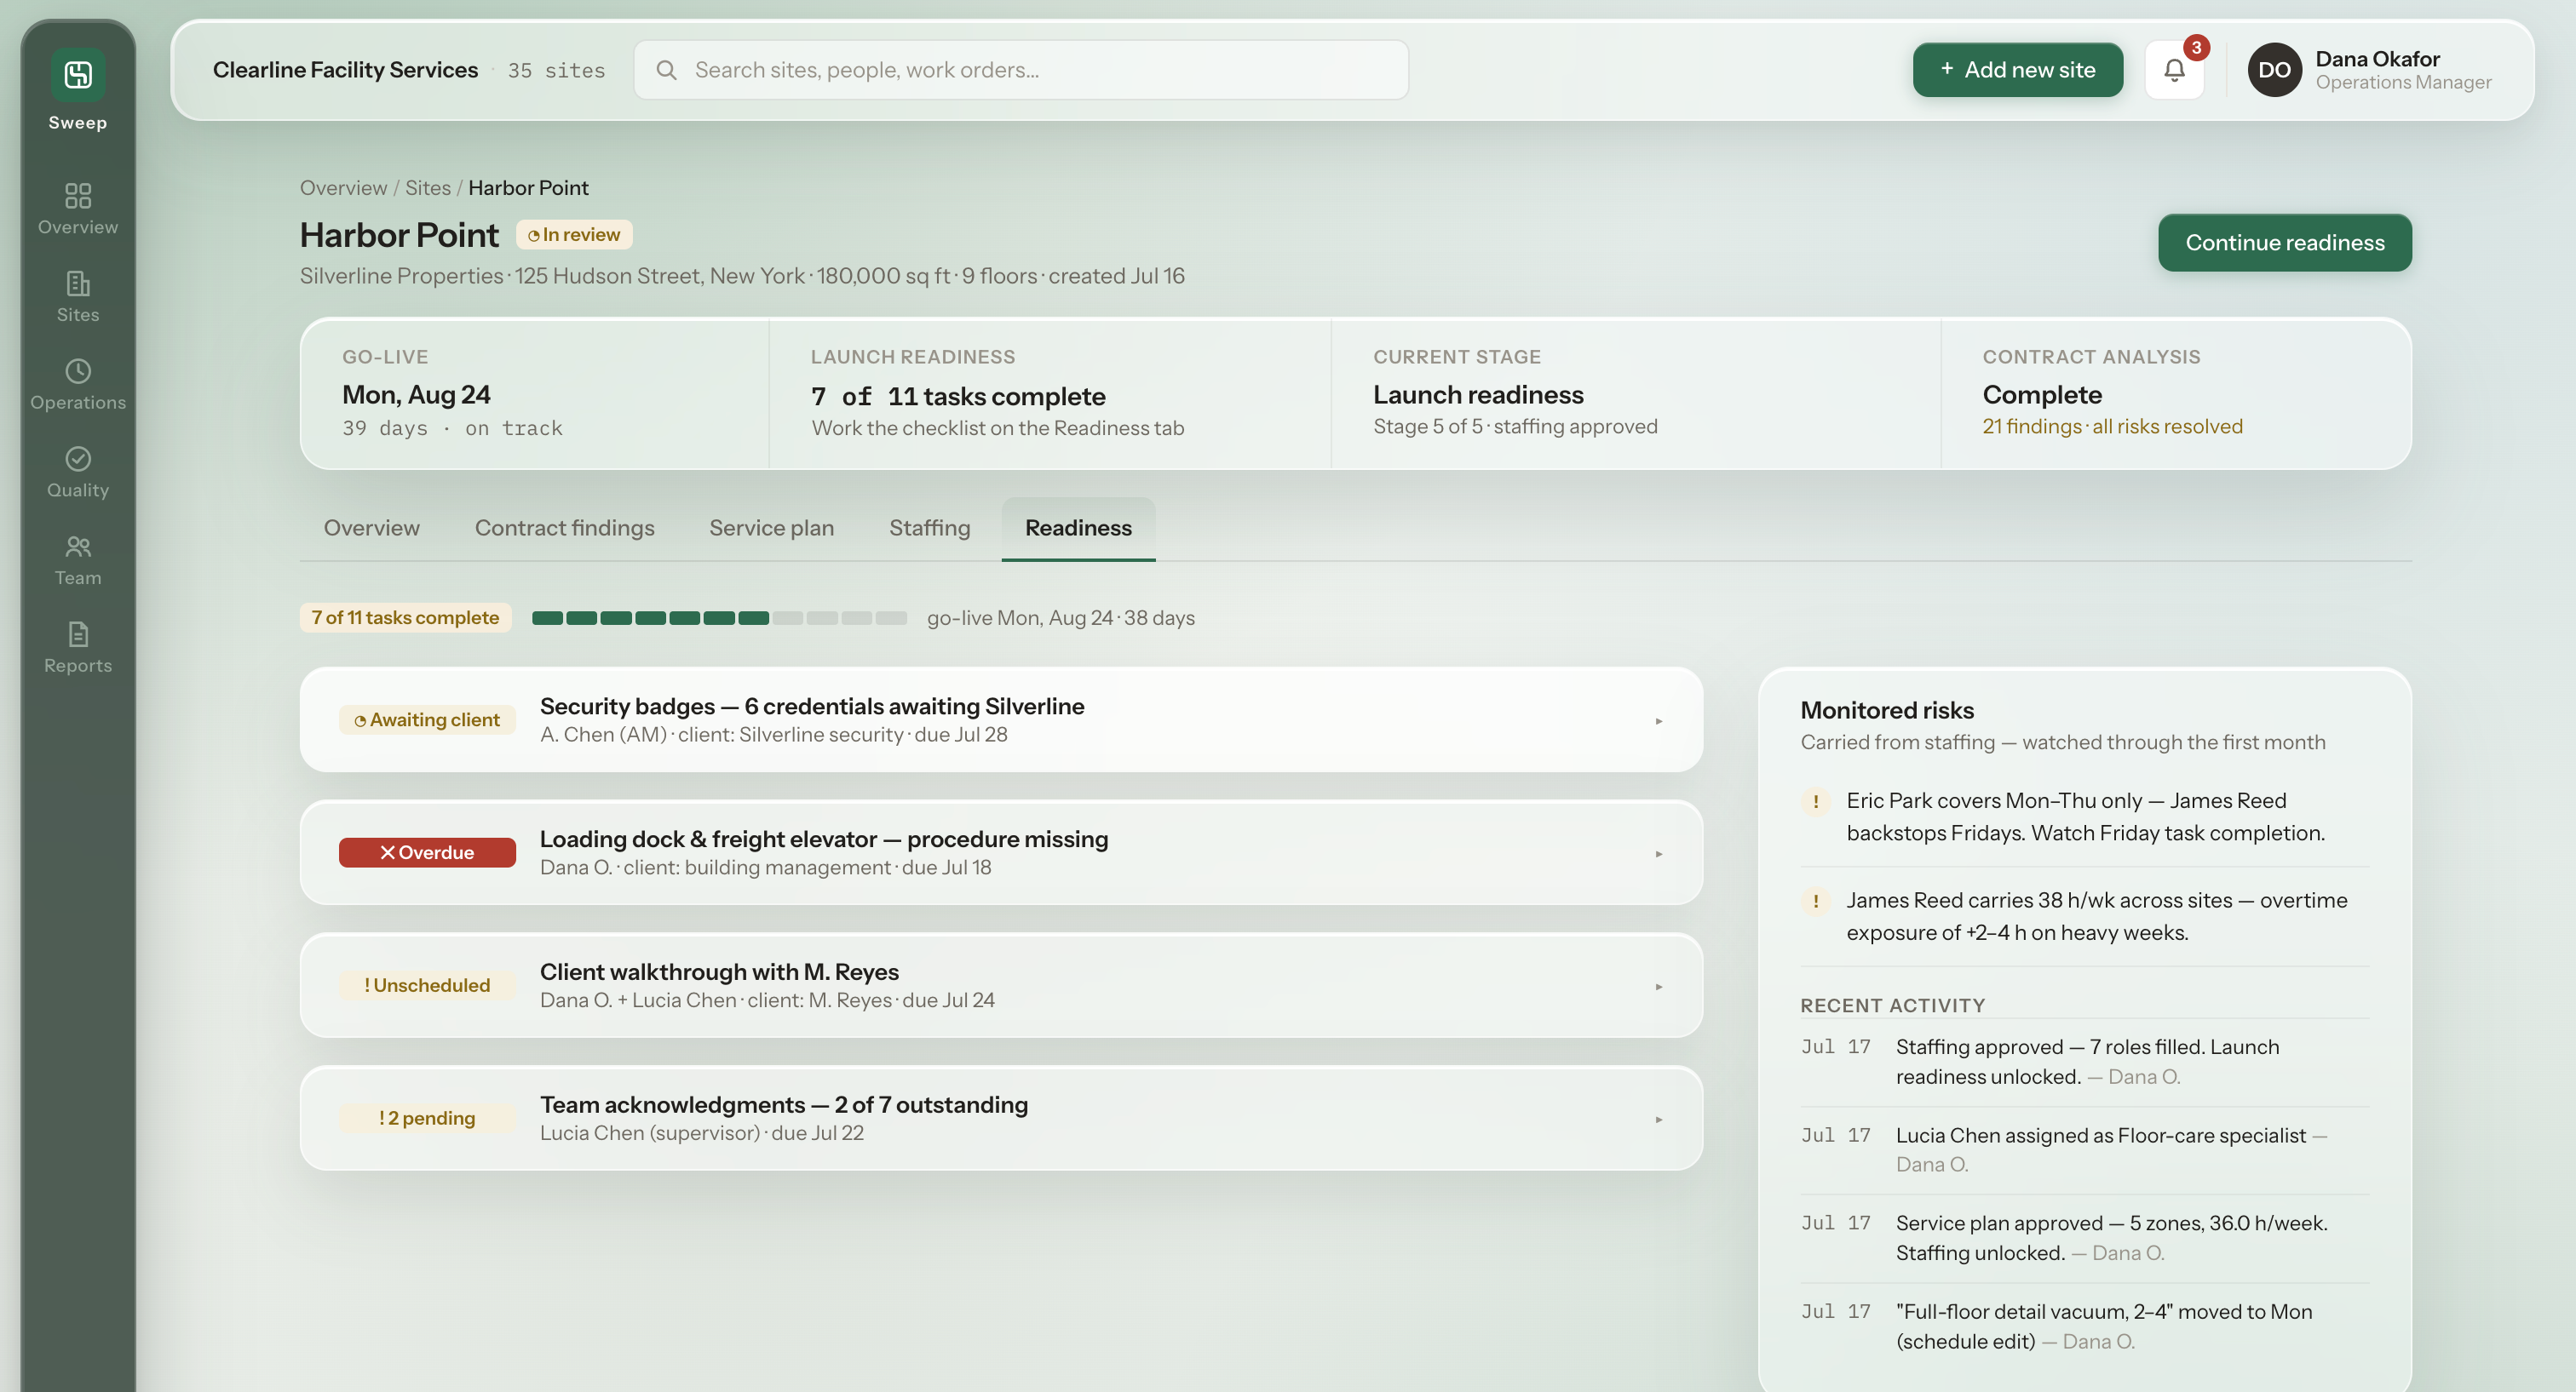Click the Harbor Point page title

tap(399, 235)
